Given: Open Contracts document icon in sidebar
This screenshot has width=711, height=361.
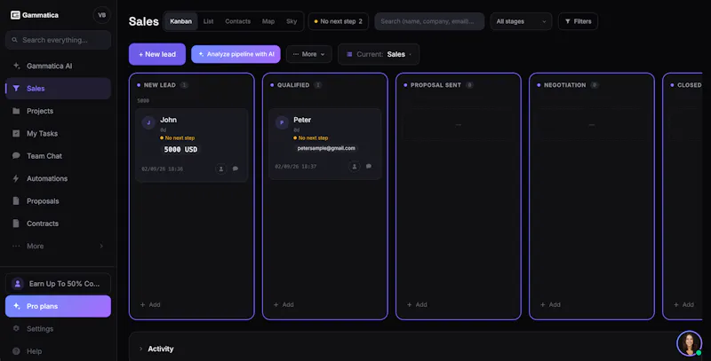Looking at the screenshot, I should point(16,224).
